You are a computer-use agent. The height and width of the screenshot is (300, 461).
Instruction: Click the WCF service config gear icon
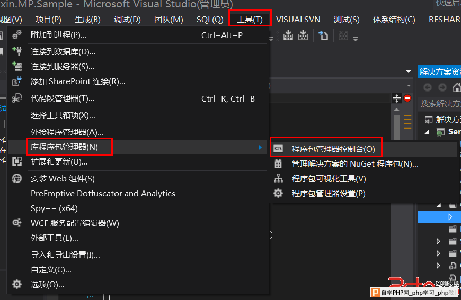point(17,223)
